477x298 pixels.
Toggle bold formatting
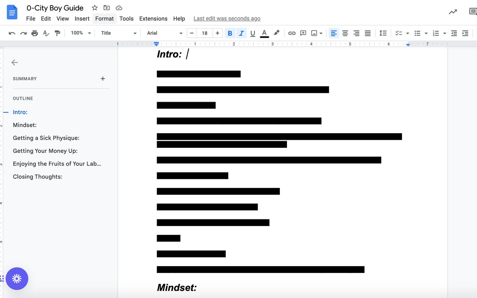(x=230, y=33)
